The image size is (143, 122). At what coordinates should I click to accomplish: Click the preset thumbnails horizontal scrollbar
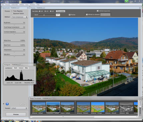tap(84, 117)
